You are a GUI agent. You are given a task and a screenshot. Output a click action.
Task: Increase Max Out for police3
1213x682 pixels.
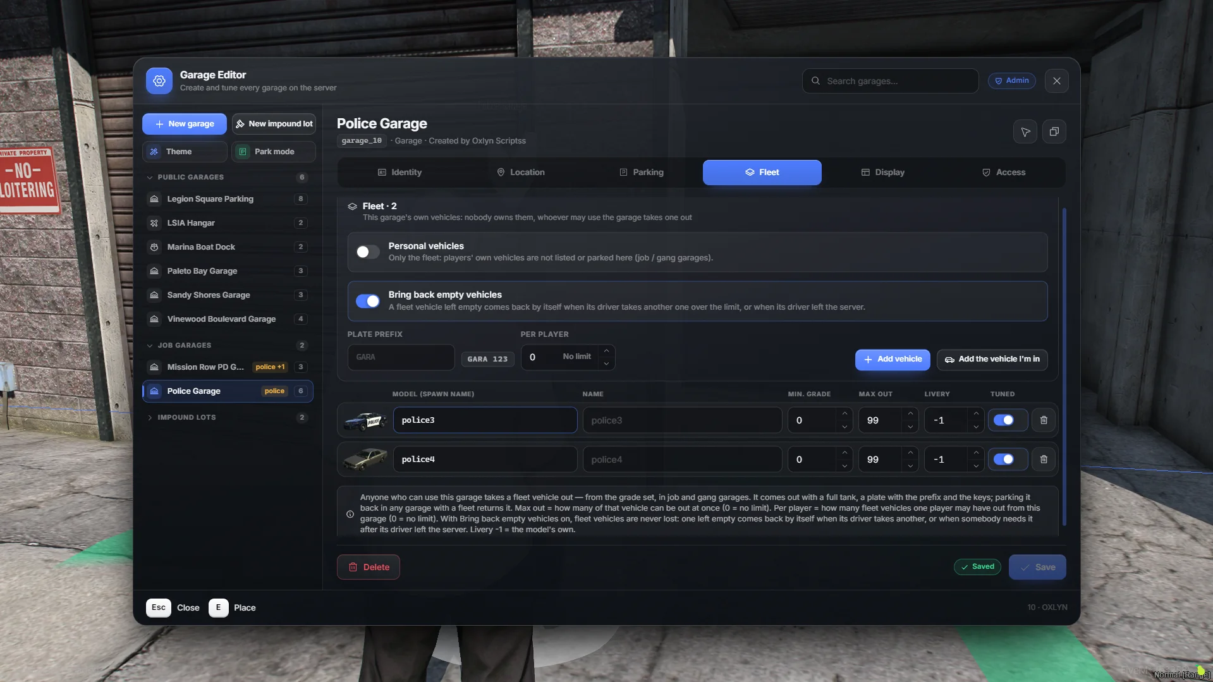[x=910, y=414]
